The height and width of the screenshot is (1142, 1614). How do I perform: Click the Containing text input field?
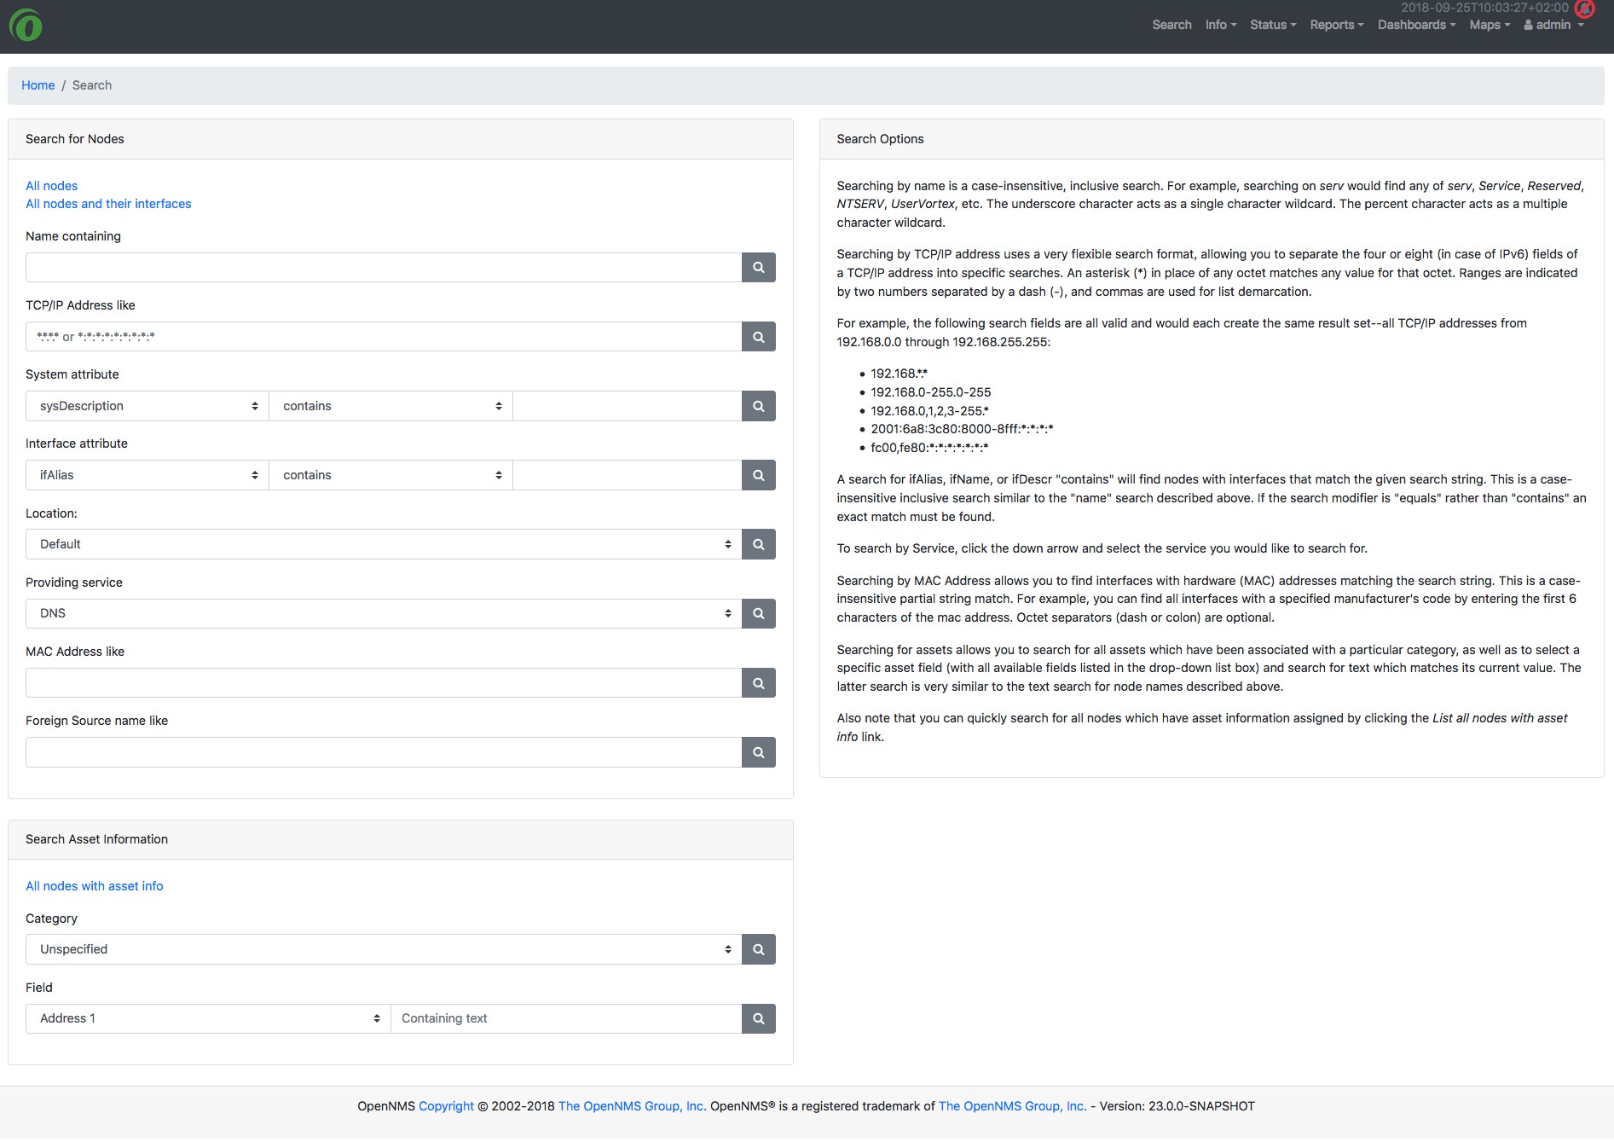[565, 1018]
